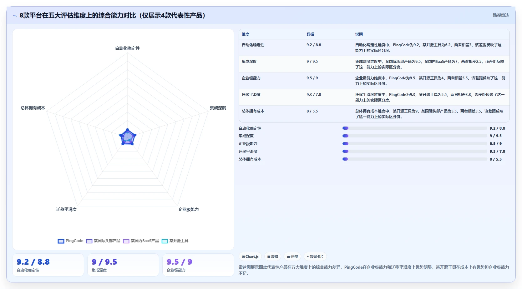Click the radar axis label 集成深度
This screenshot has width=522, height=289.
coord(218,108)
